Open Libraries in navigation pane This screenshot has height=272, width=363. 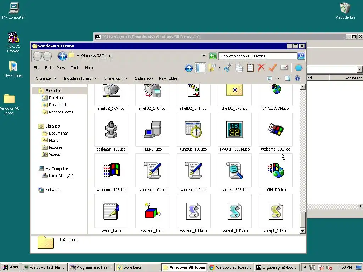pos(52,126)
